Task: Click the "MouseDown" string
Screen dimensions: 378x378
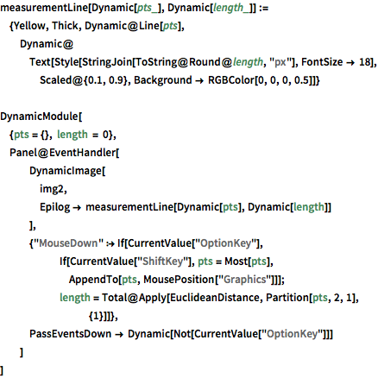Action: click(x=69, y=243)
